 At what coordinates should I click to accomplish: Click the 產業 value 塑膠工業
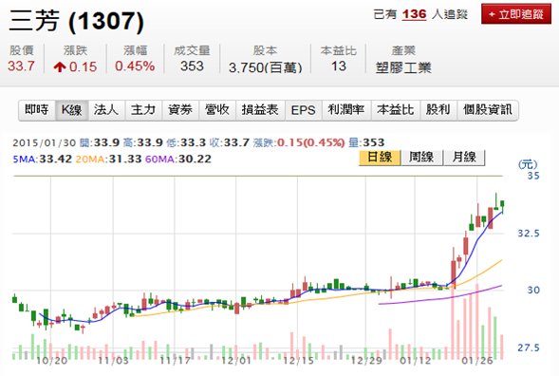(x=403, y=67)
